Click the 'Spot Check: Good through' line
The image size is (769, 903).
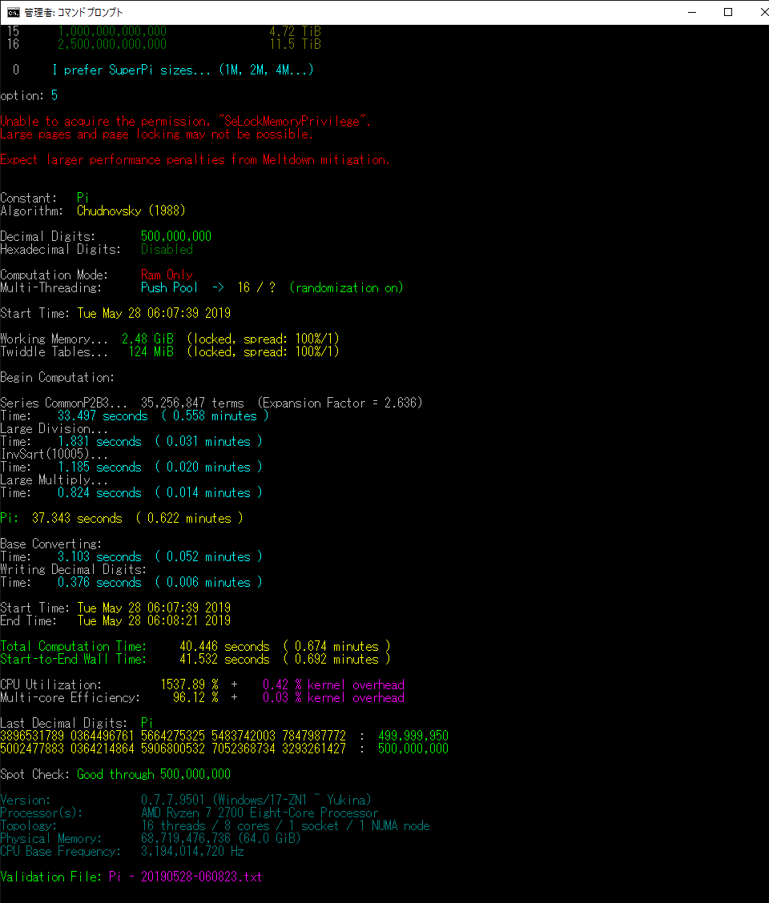pos(115,774)
